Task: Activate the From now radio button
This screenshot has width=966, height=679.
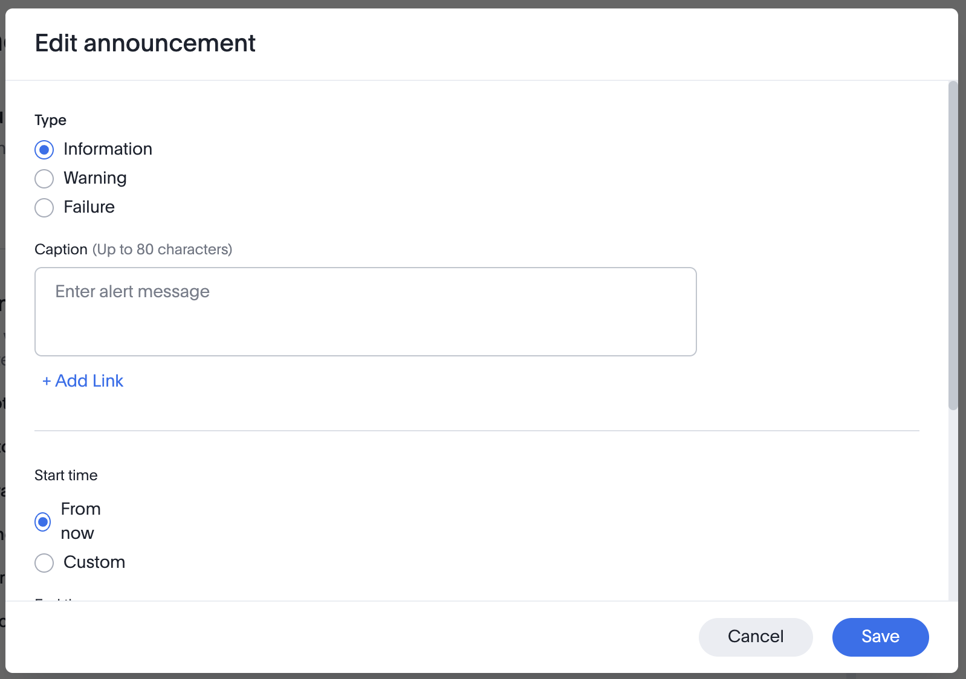Action: point(42,521)
